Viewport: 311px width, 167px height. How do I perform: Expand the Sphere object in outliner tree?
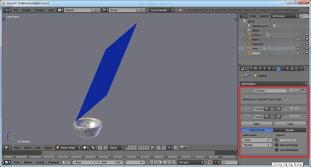tap(245, 53)
